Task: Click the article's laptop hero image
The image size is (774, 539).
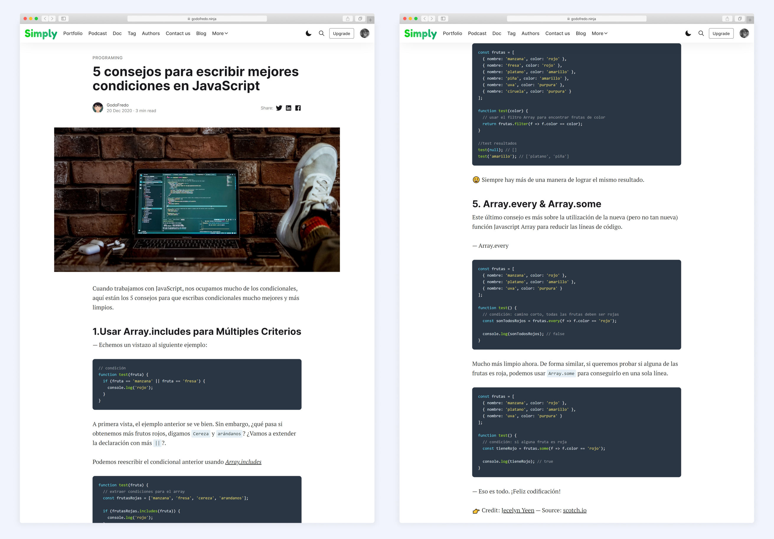Action: coord(197,199)
